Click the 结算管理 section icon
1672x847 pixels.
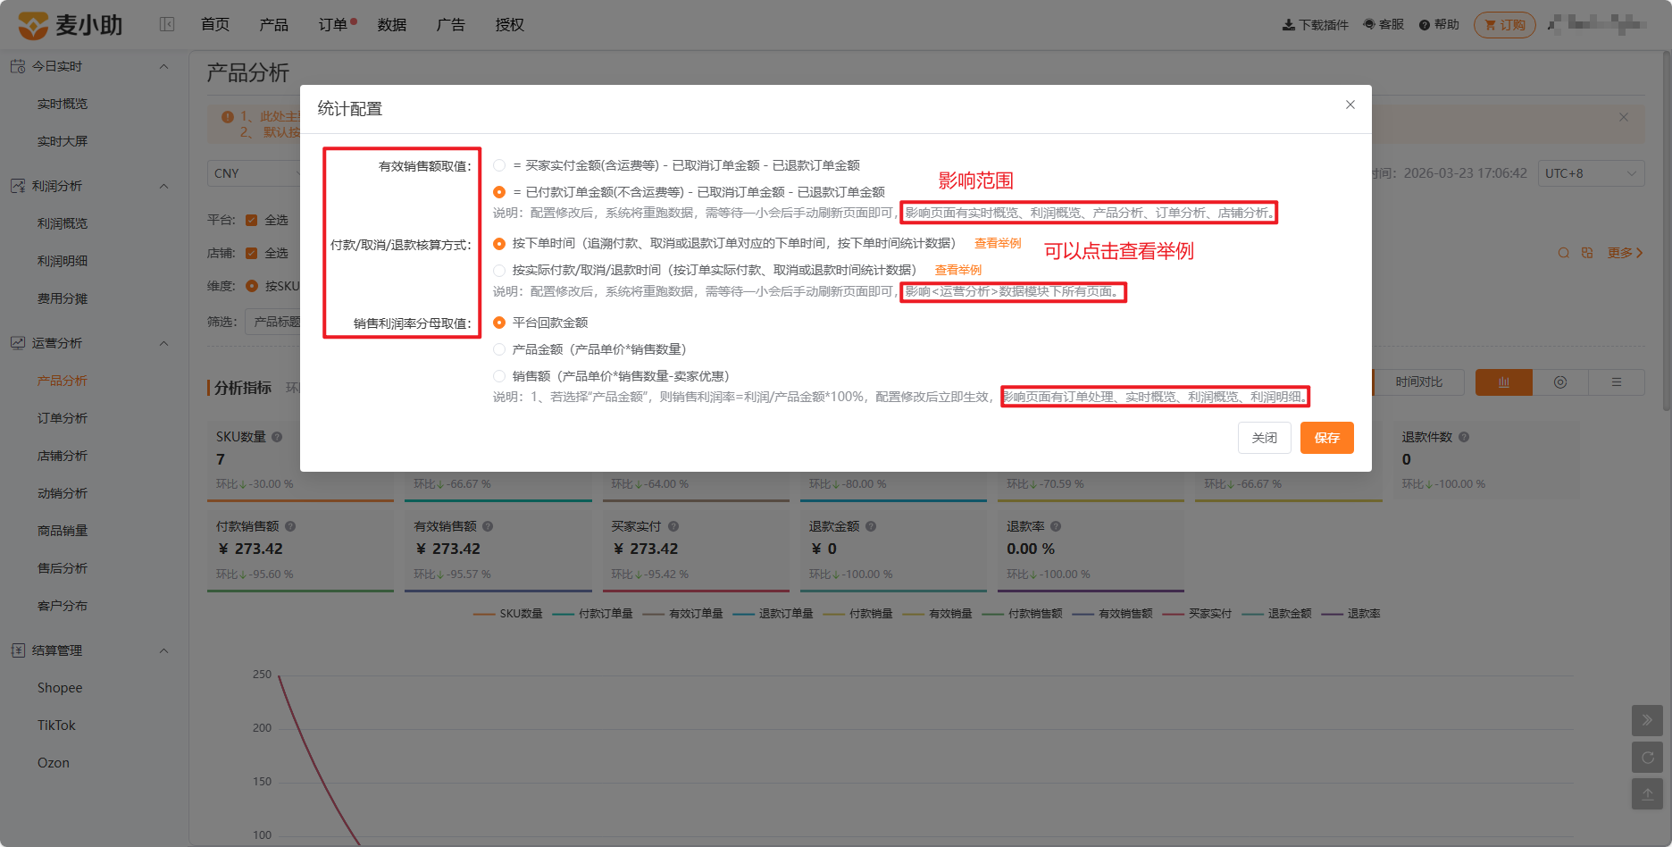point(18,650)
